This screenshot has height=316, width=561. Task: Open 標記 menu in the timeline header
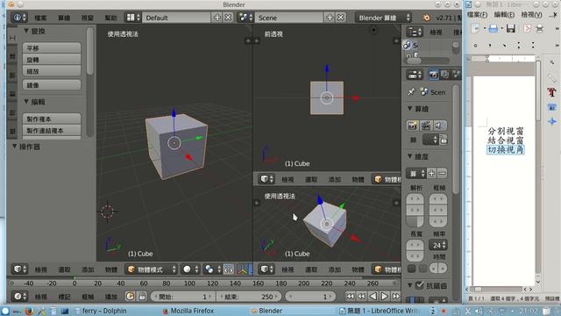64,297
